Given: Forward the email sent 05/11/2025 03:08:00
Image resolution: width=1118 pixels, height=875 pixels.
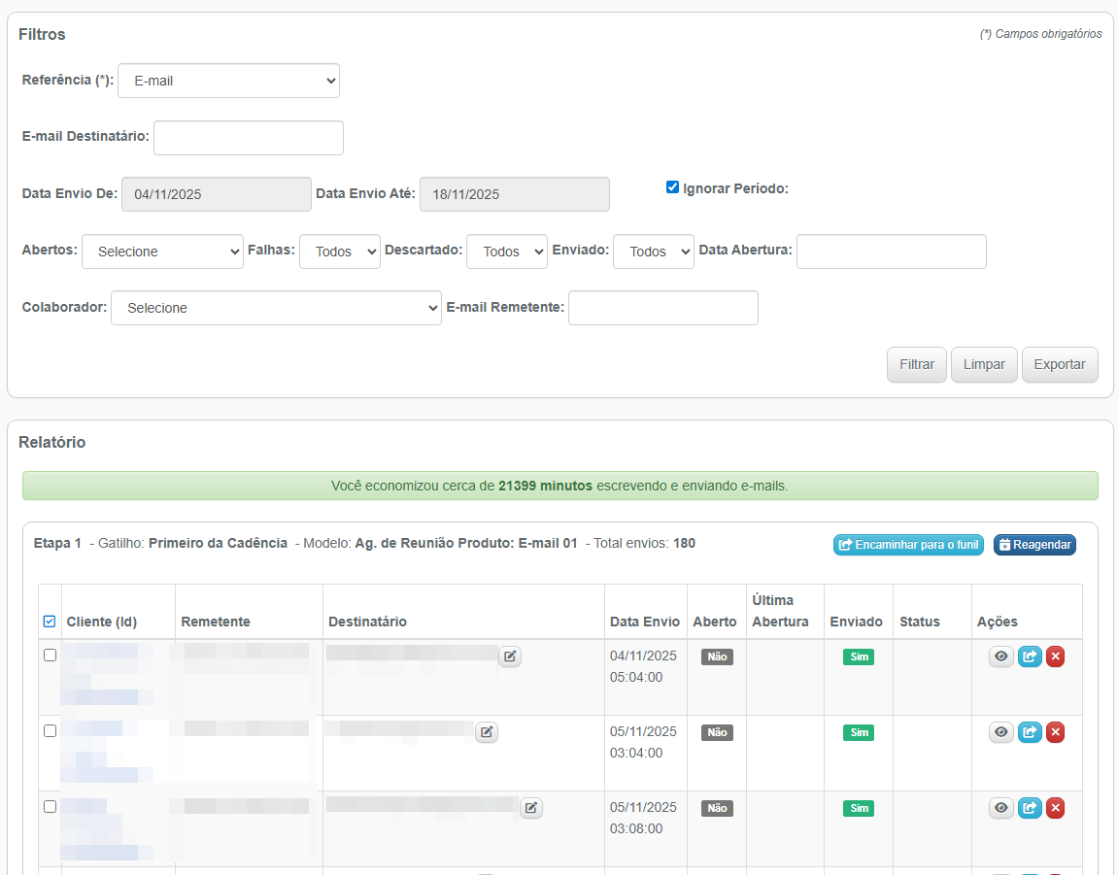Looking at the screenshot, I should pyautogui.click(x=1030, y=808).
